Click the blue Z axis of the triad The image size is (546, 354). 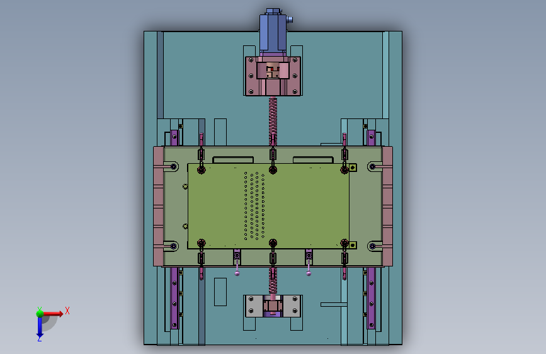[x=40, y=328]
